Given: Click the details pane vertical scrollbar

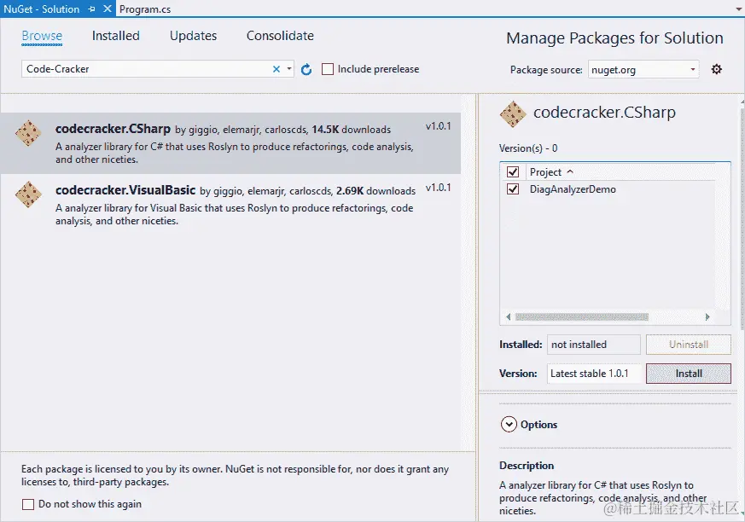Looking at the screenshot, I should 742,218.
